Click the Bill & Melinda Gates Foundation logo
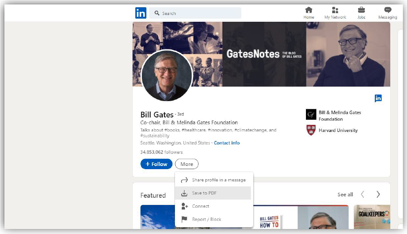 311,114
